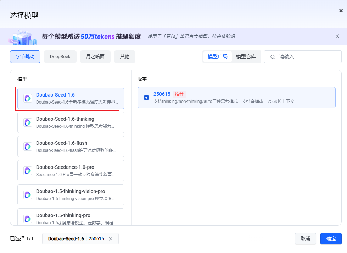Choose the Doubao-1.5-thinking-pro model
This screenshot has height=253, width=347.
[x=71, y=217]
